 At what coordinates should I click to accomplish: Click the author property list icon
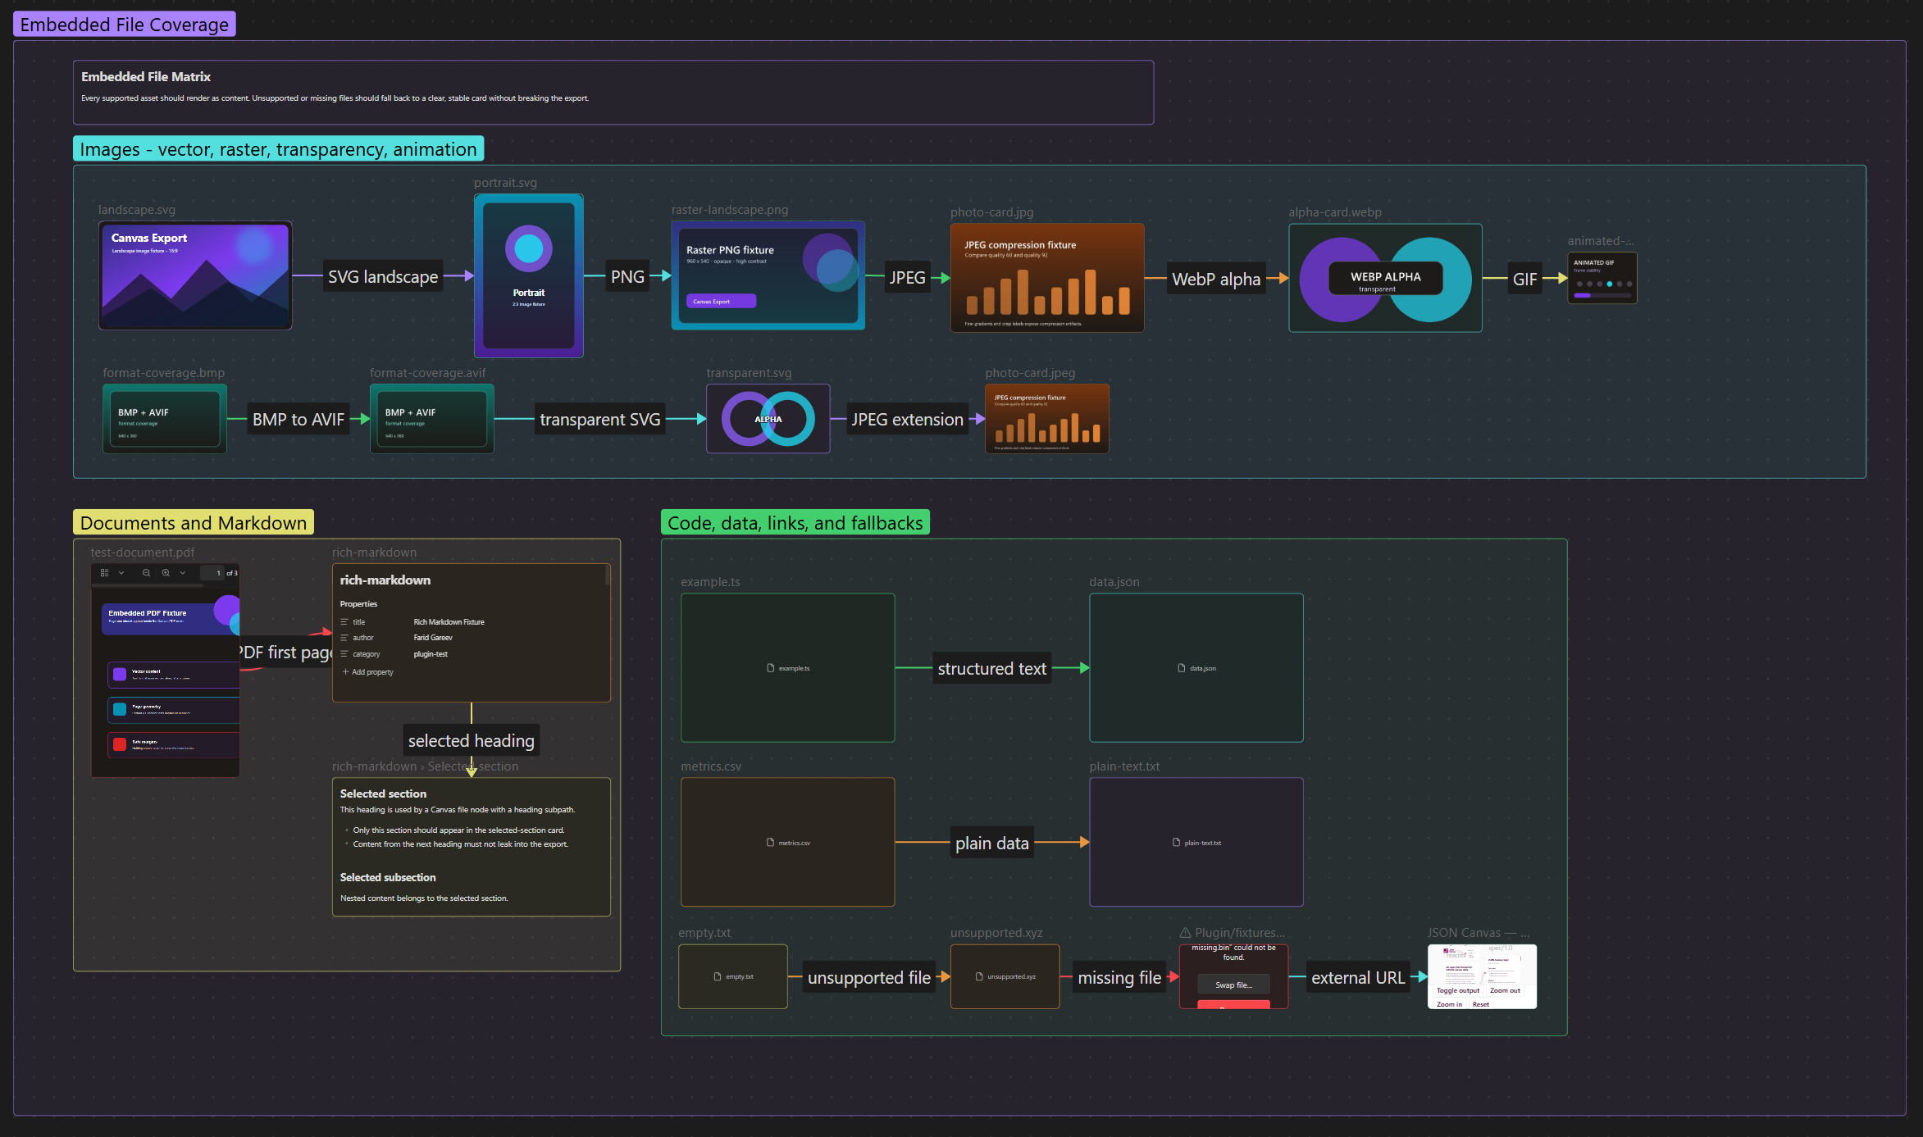tap(344, 638)
